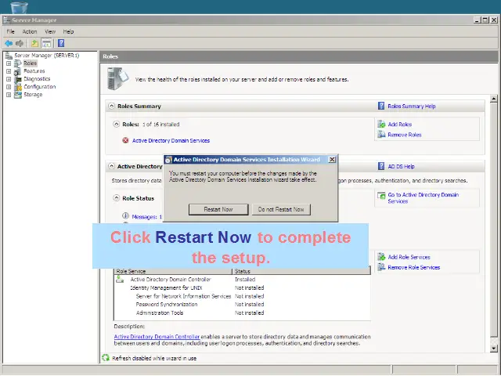This screenshot has height=376, width=501.
Task: Click the AD DS Help link
Action: 401,167
